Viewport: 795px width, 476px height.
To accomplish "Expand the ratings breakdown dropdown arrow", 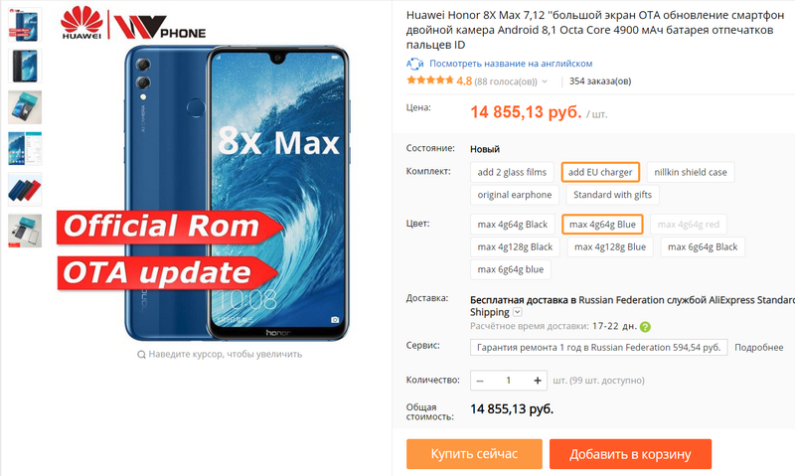I will pyautogui.click(x=545, y=81).
